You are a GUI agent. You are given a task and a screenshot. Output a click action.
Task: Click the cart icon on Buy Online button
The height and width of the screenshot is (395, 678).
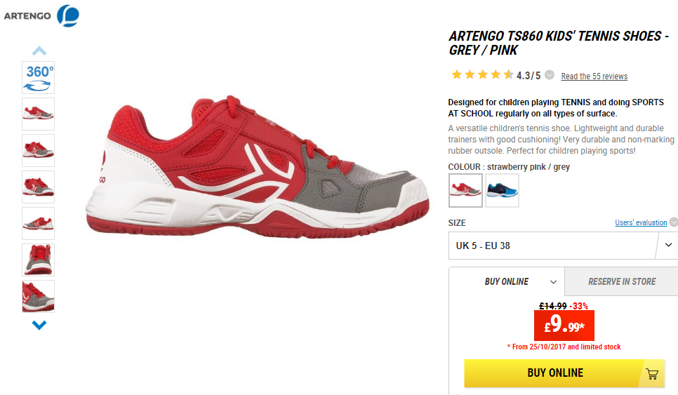[652, 373]
